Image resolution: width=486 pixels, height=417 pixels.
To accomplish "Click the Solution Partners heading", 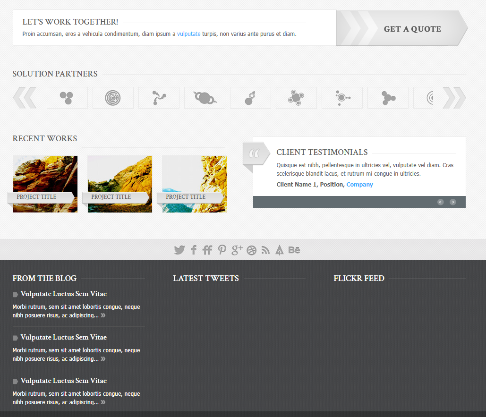I will click(x=55, y=74).
